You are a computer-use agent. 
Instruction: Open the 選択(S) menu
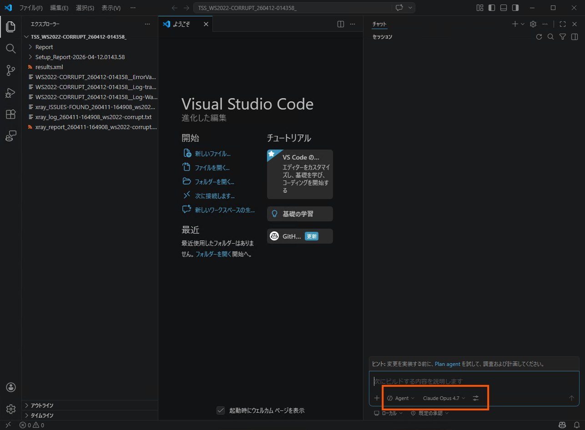point(85,8)
